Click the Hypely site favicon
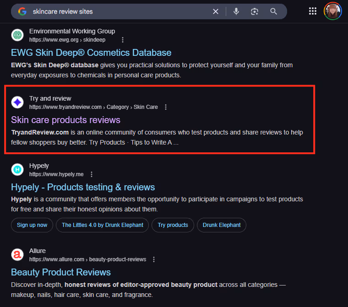This screenshot has height=307, width=348. 17,170
